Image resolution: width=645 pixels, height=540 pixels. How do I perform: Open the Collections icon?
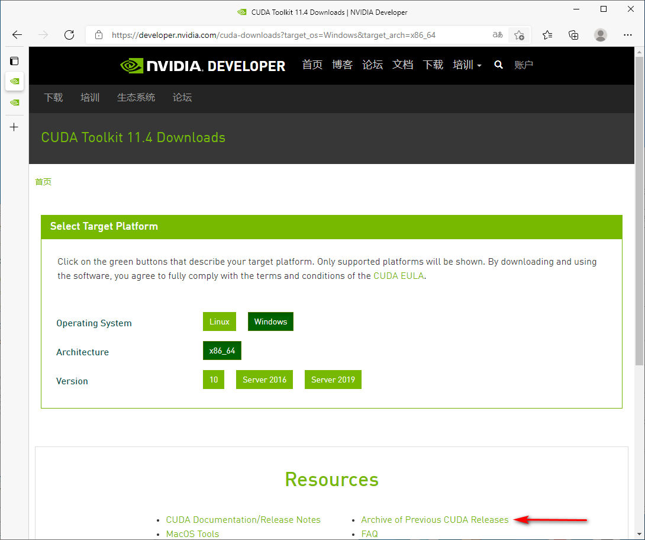pyautogui.click(x=573, y=35)
